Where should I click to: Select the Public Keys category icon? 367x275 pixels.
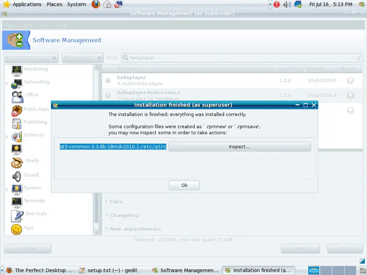point(17,110)
